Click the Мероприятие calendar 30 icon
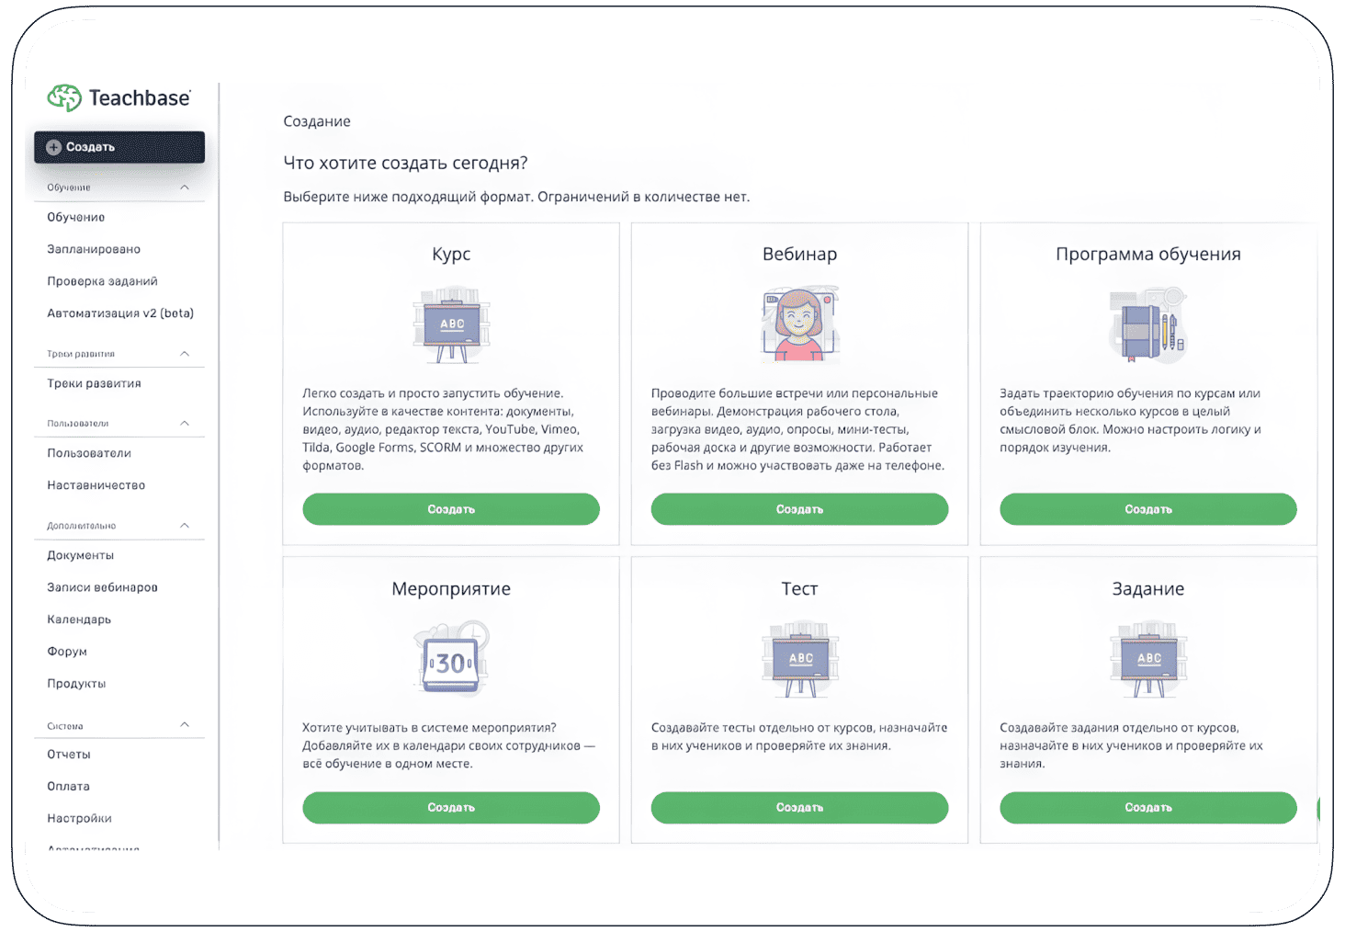 (451, 659)
